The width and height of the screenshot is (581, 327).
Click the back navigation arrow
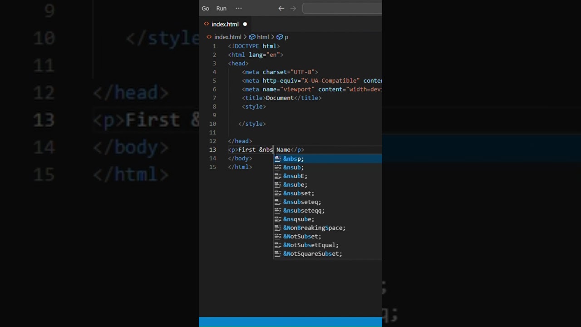281,8
